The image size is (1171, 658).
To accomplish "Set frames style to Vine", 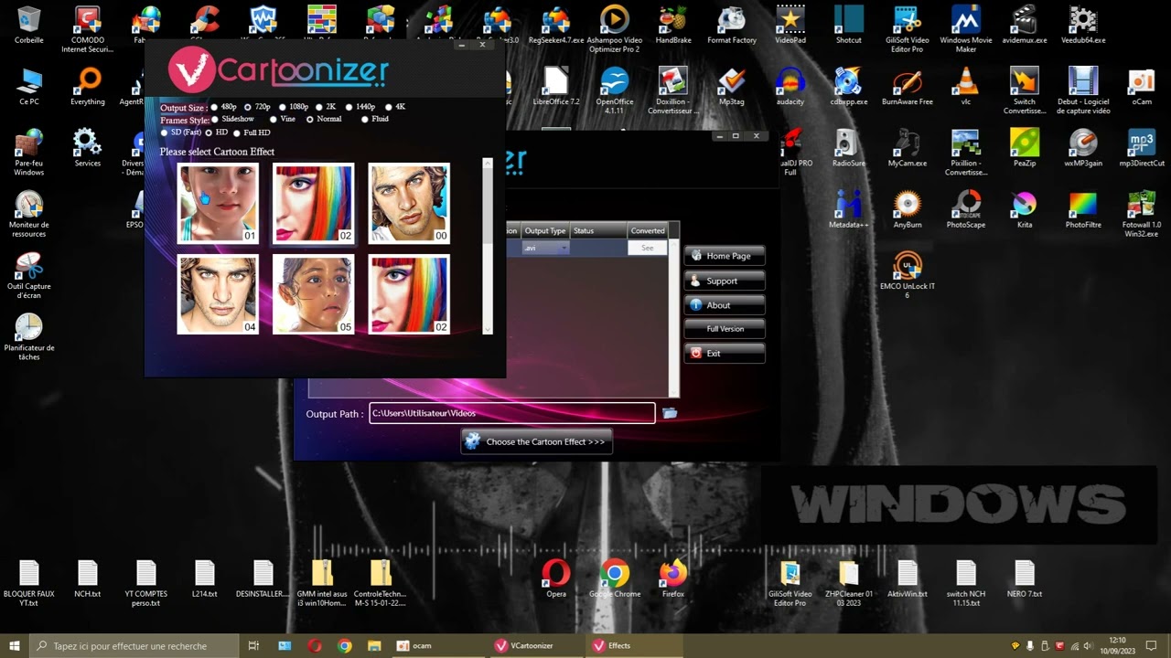I will click(274, 119).
